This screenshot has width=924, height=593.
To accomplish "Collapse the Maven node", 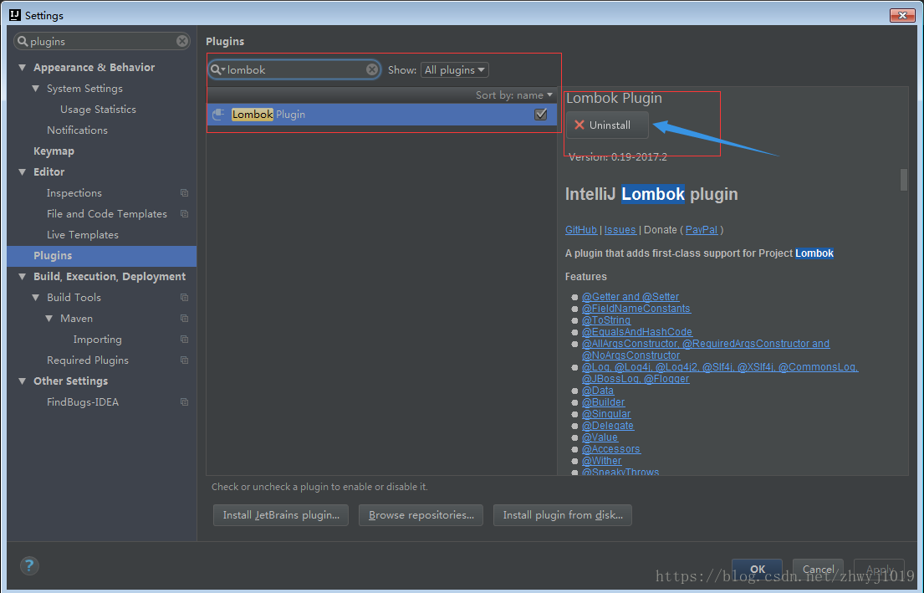I will 49,319.
